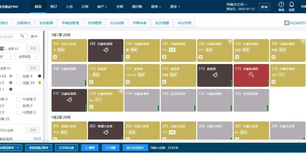Click the broom icon on room 113 card
Viewport: 306px width, 153px height.
[215, 75]
